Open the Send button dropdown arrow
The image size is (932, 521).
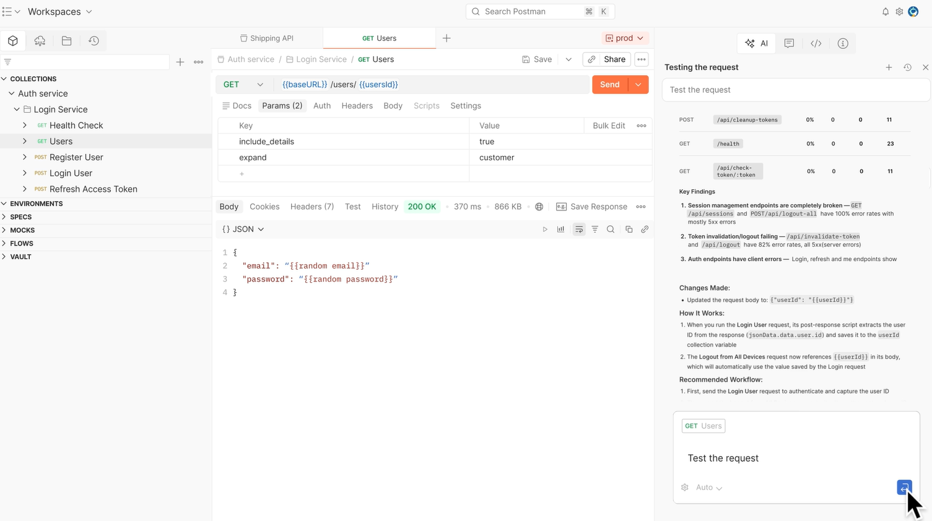click(638, 85)
